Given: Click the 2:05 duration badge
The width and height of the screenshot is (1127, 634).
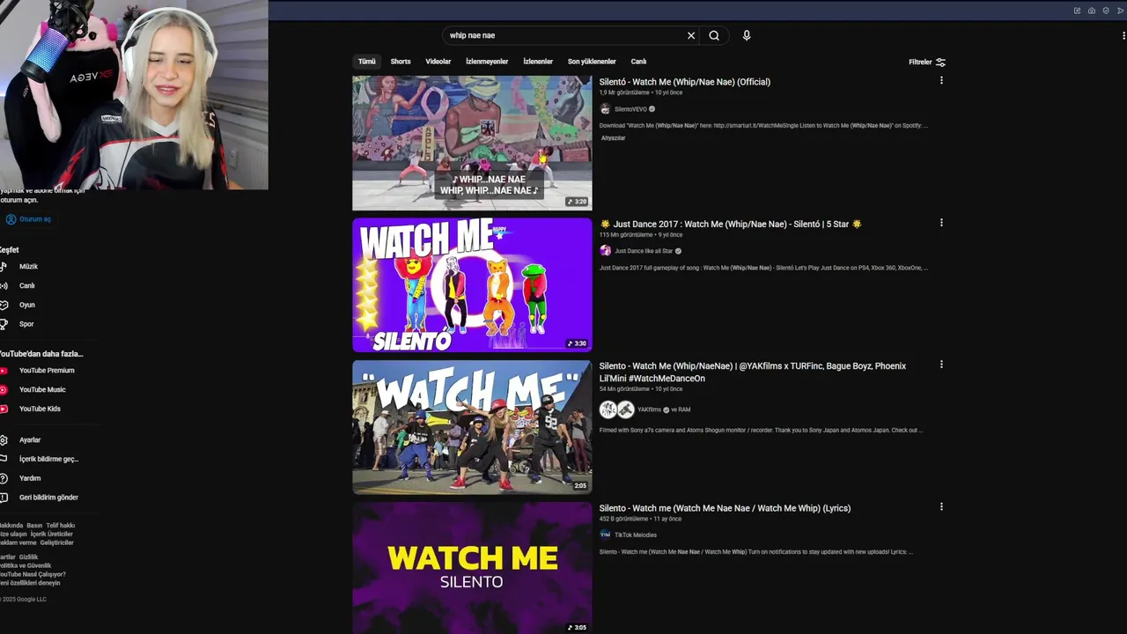Looking at the screenshot, I should point(580,486).
